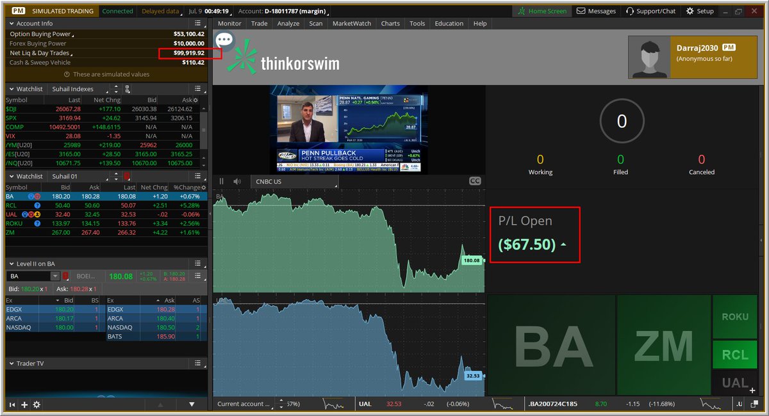Click red link color on Suhail 01 watchlist
This screenshot has height=416, width=769.
(127, 176)
